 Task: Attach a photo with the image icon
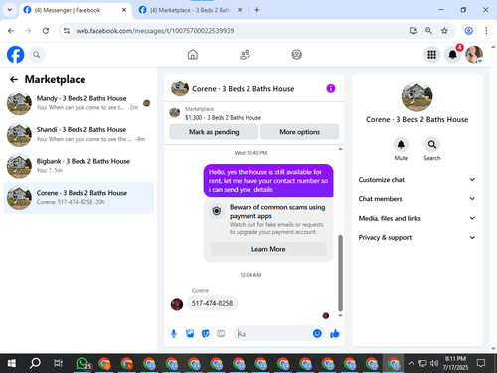tap(190, 334)
